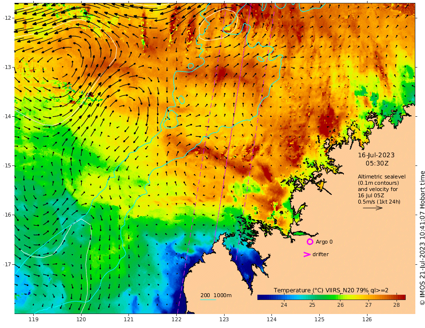Click the 0.5m/s velocity scale arrow
Image resolution: width=425 pixels, height=328 pixels.
pyautogui.click(x=373, y=208)
